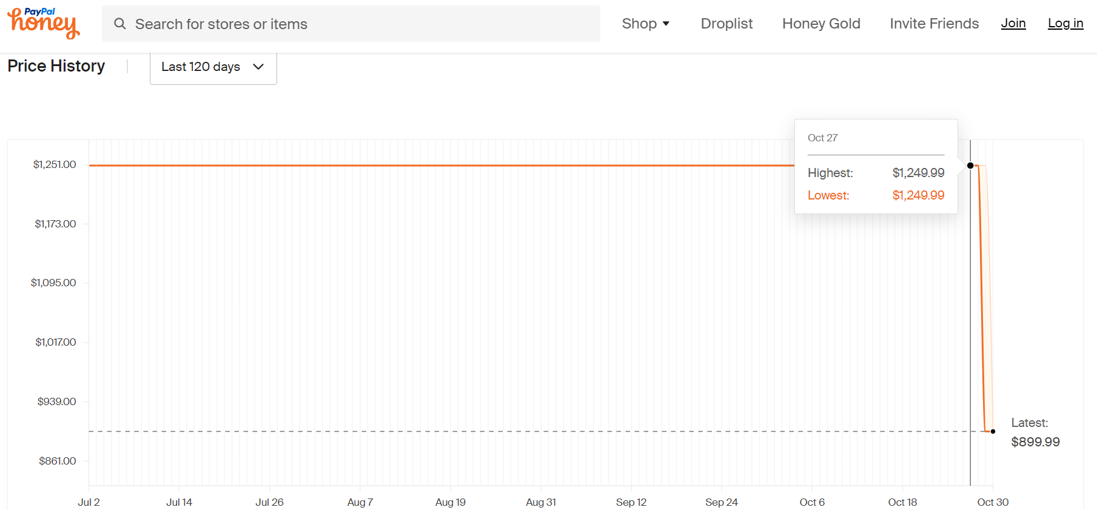Click the Jul 2 axis label
The image size is (1097, 510).
(89, 502)
